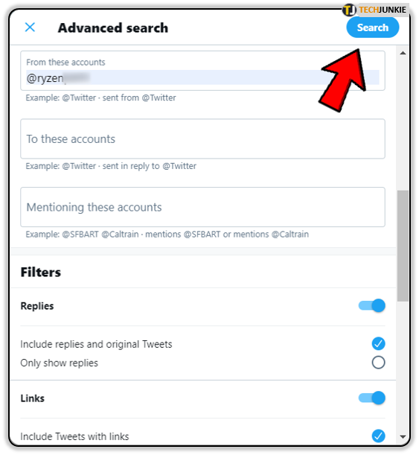The width and height of the screenshot is (419, 455).
Task: Click the TECHJUNKIE watermark text
Action: coord(383,10)
